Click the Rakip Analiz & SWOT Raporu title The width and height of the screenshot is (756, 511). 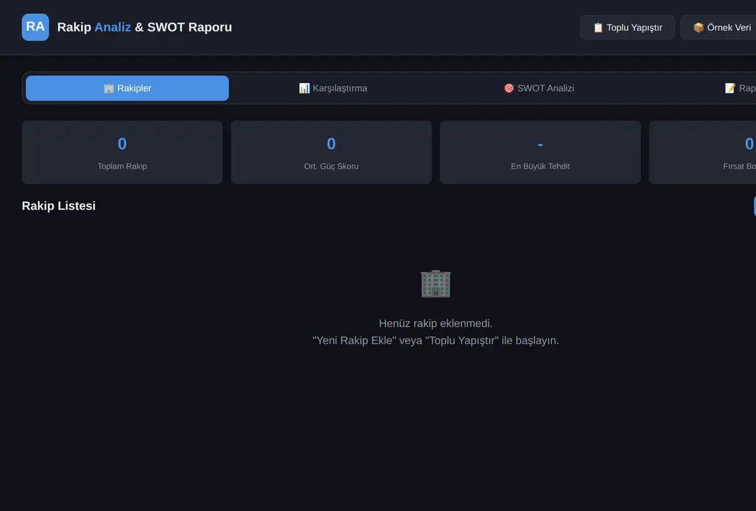click(144, 27)
